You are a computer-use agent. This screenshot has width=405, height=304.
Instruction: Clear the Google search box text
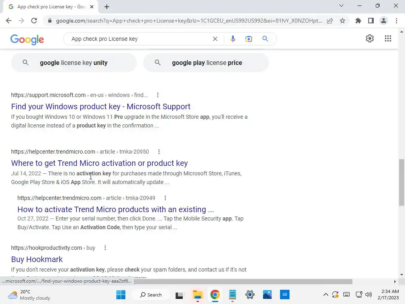215,39
